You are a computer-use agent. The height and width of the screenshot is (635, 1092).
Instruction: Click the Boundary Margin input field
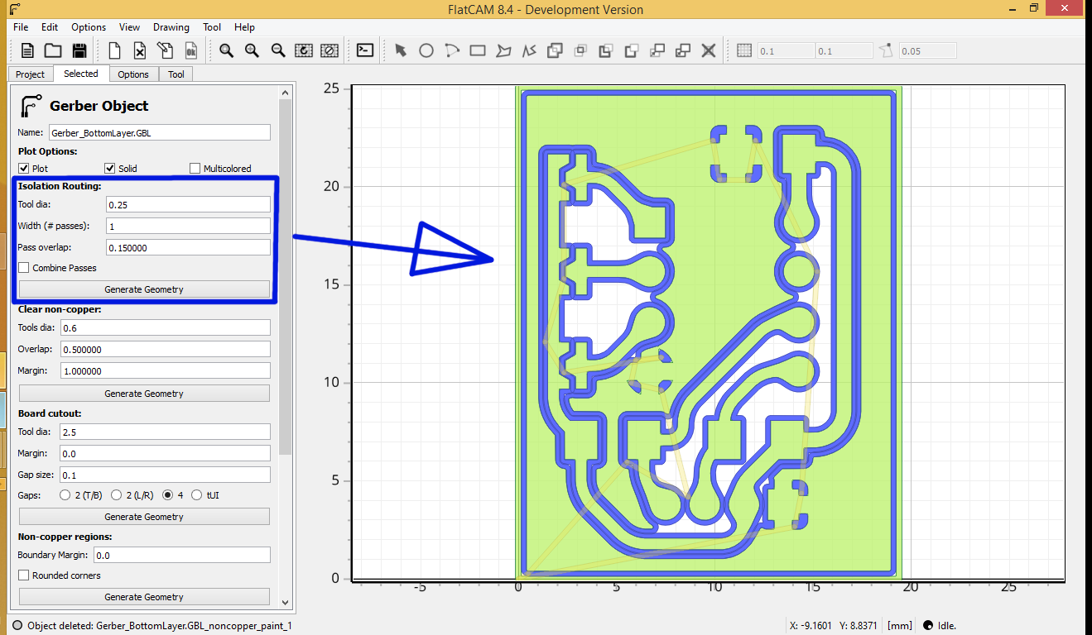182,555
